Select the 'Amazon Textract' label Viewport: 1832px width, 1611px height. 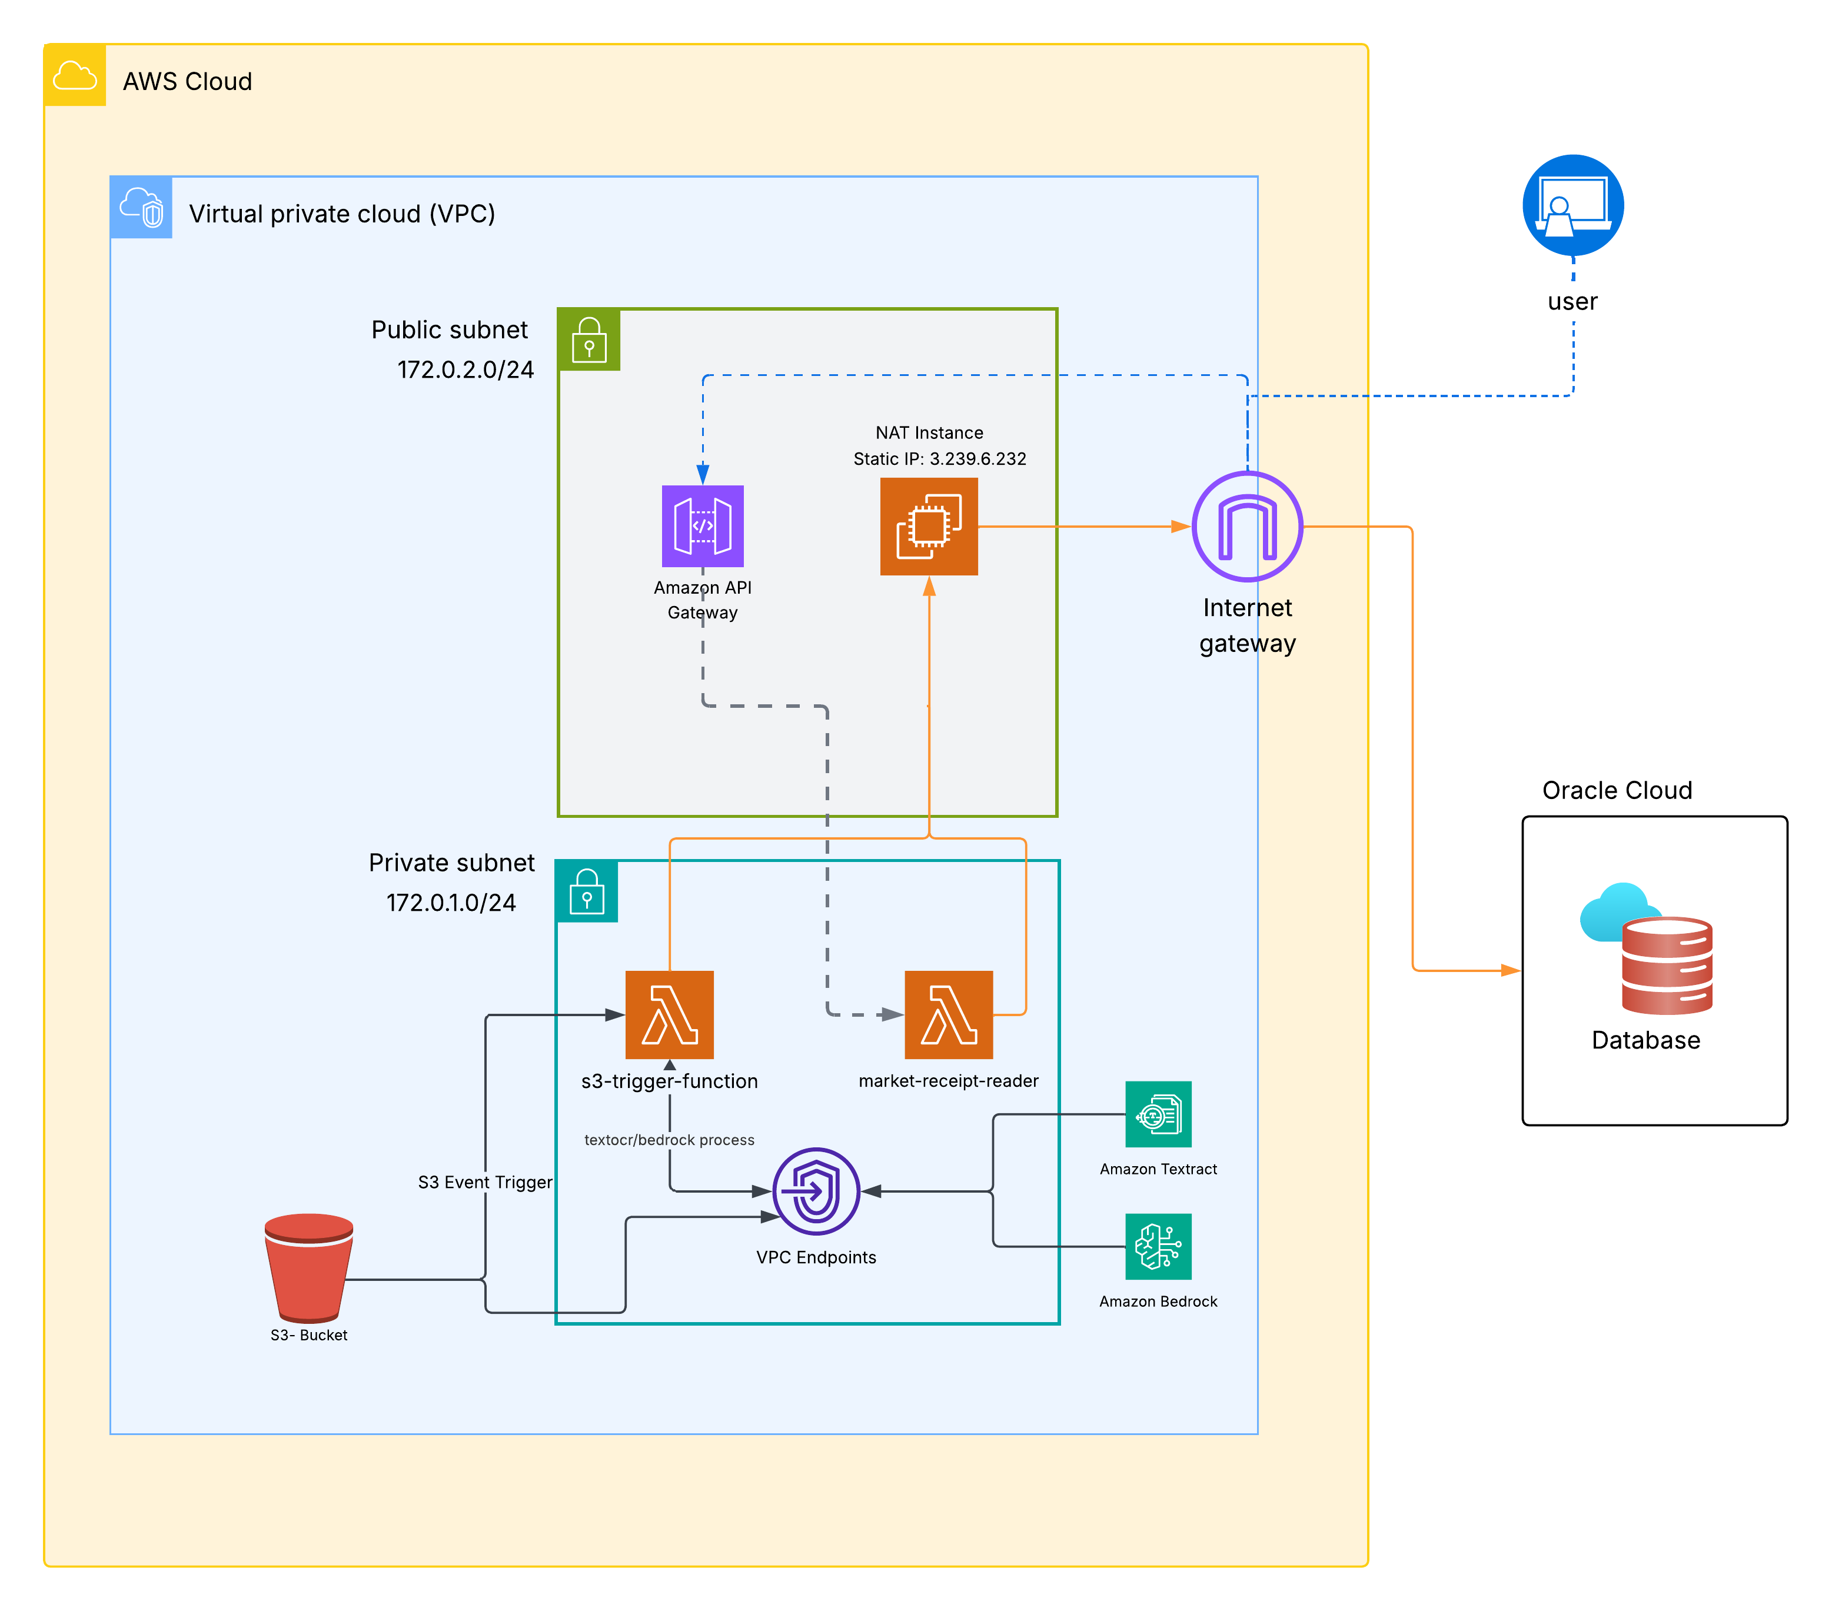tap(1158, 1169)
